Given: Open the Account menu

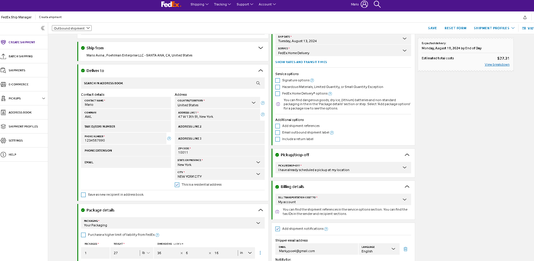Looking at the screenshot, I should 267,4.
